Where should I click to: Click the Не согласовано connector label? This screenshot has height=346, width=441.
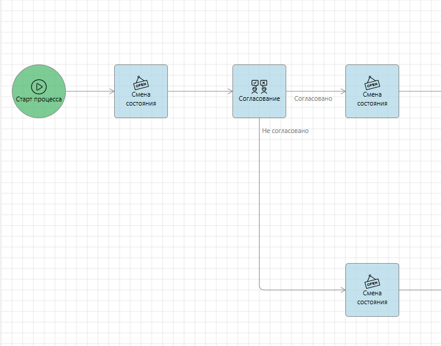(285, 131)
